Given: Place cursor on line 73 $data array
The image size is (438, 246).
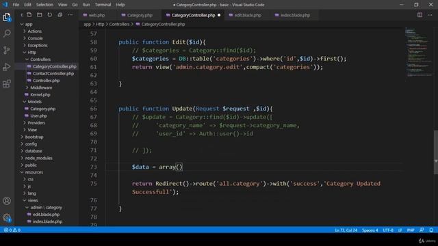Looking at the screenshot, I should 157,167.
